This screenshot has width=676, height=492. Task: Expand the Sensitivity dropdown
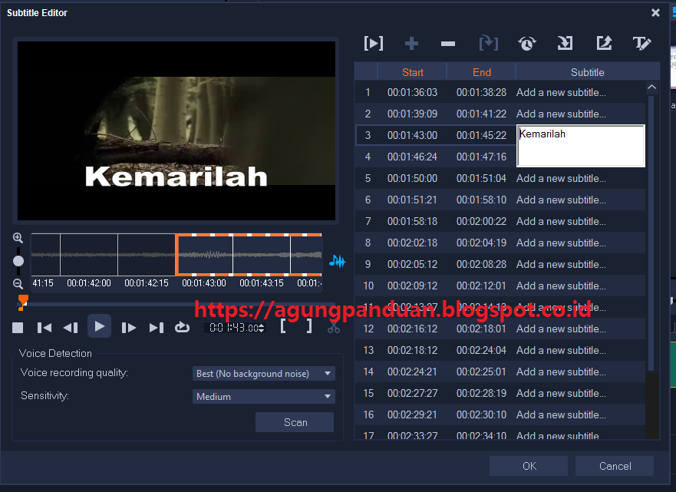[x=263, y=397]
